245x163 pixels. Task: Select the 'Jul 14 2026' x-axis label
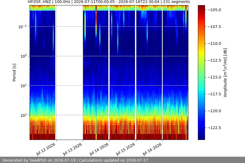point(99,149)
